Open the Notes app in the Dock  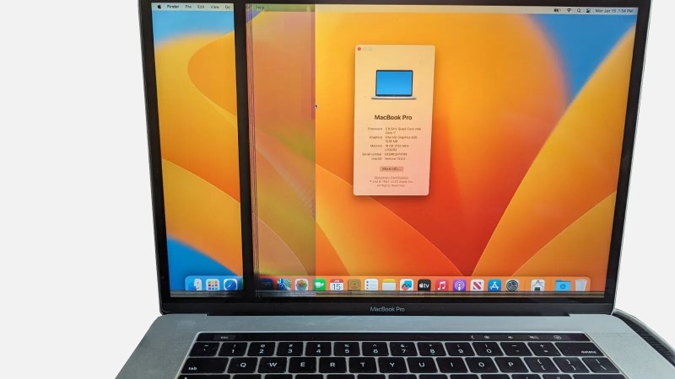(389, 285)
